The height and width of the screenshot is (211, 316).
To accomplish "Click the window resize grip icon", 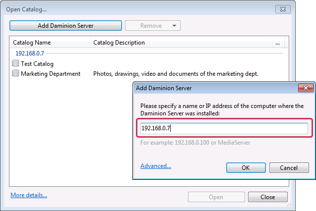I will pos(289,205).
